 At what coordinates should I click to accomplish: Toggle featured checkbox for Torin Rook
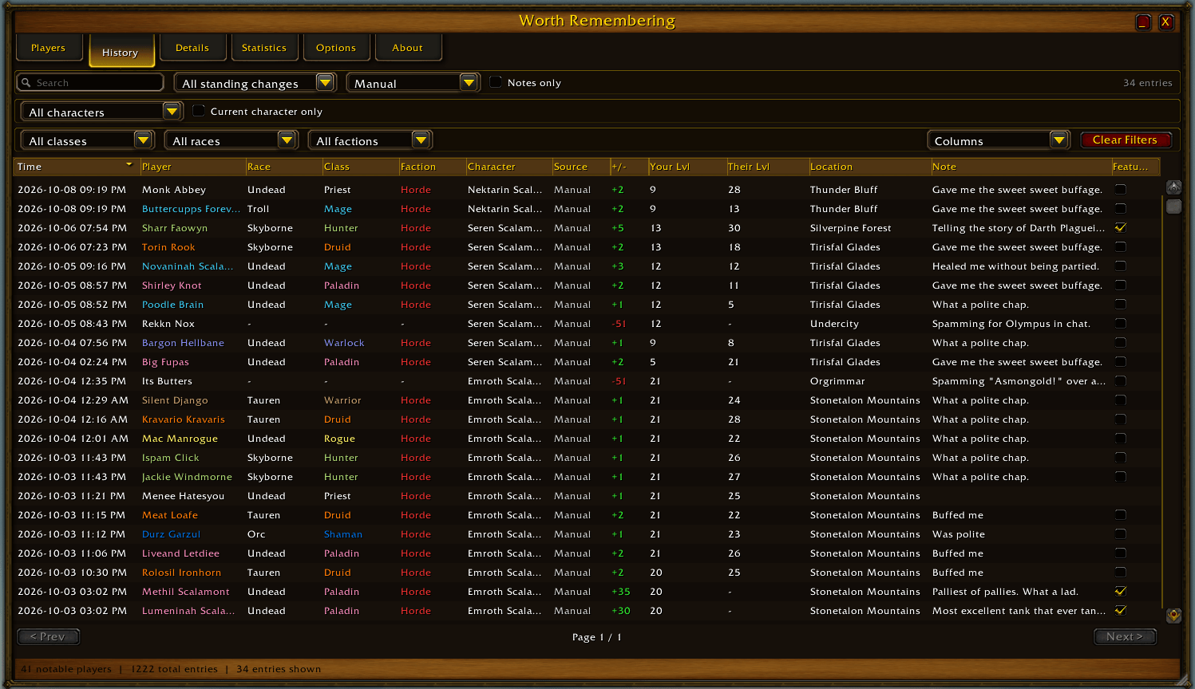pos(1120,246)
